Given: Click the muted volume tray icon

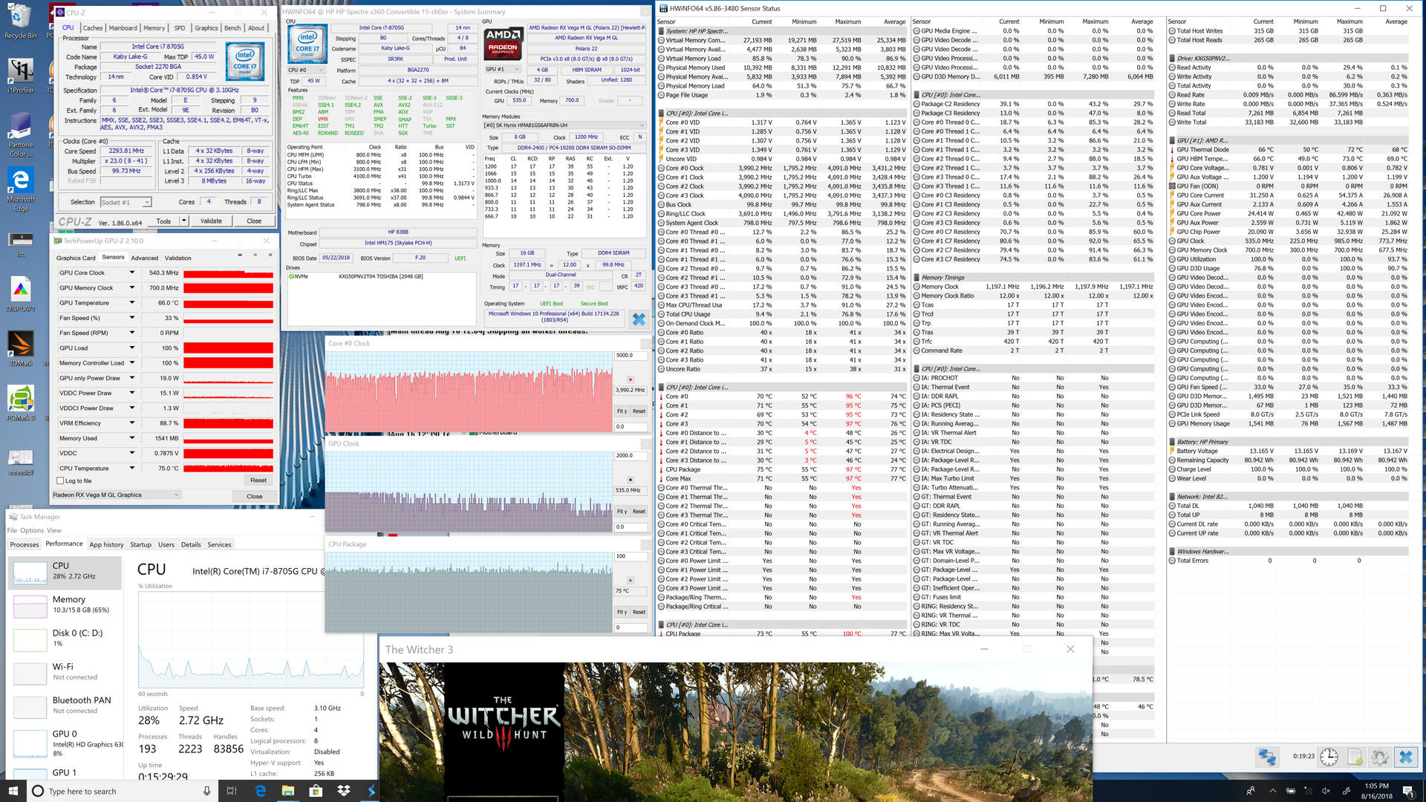Looking at the screenshot, I should tap(1326, 791).
